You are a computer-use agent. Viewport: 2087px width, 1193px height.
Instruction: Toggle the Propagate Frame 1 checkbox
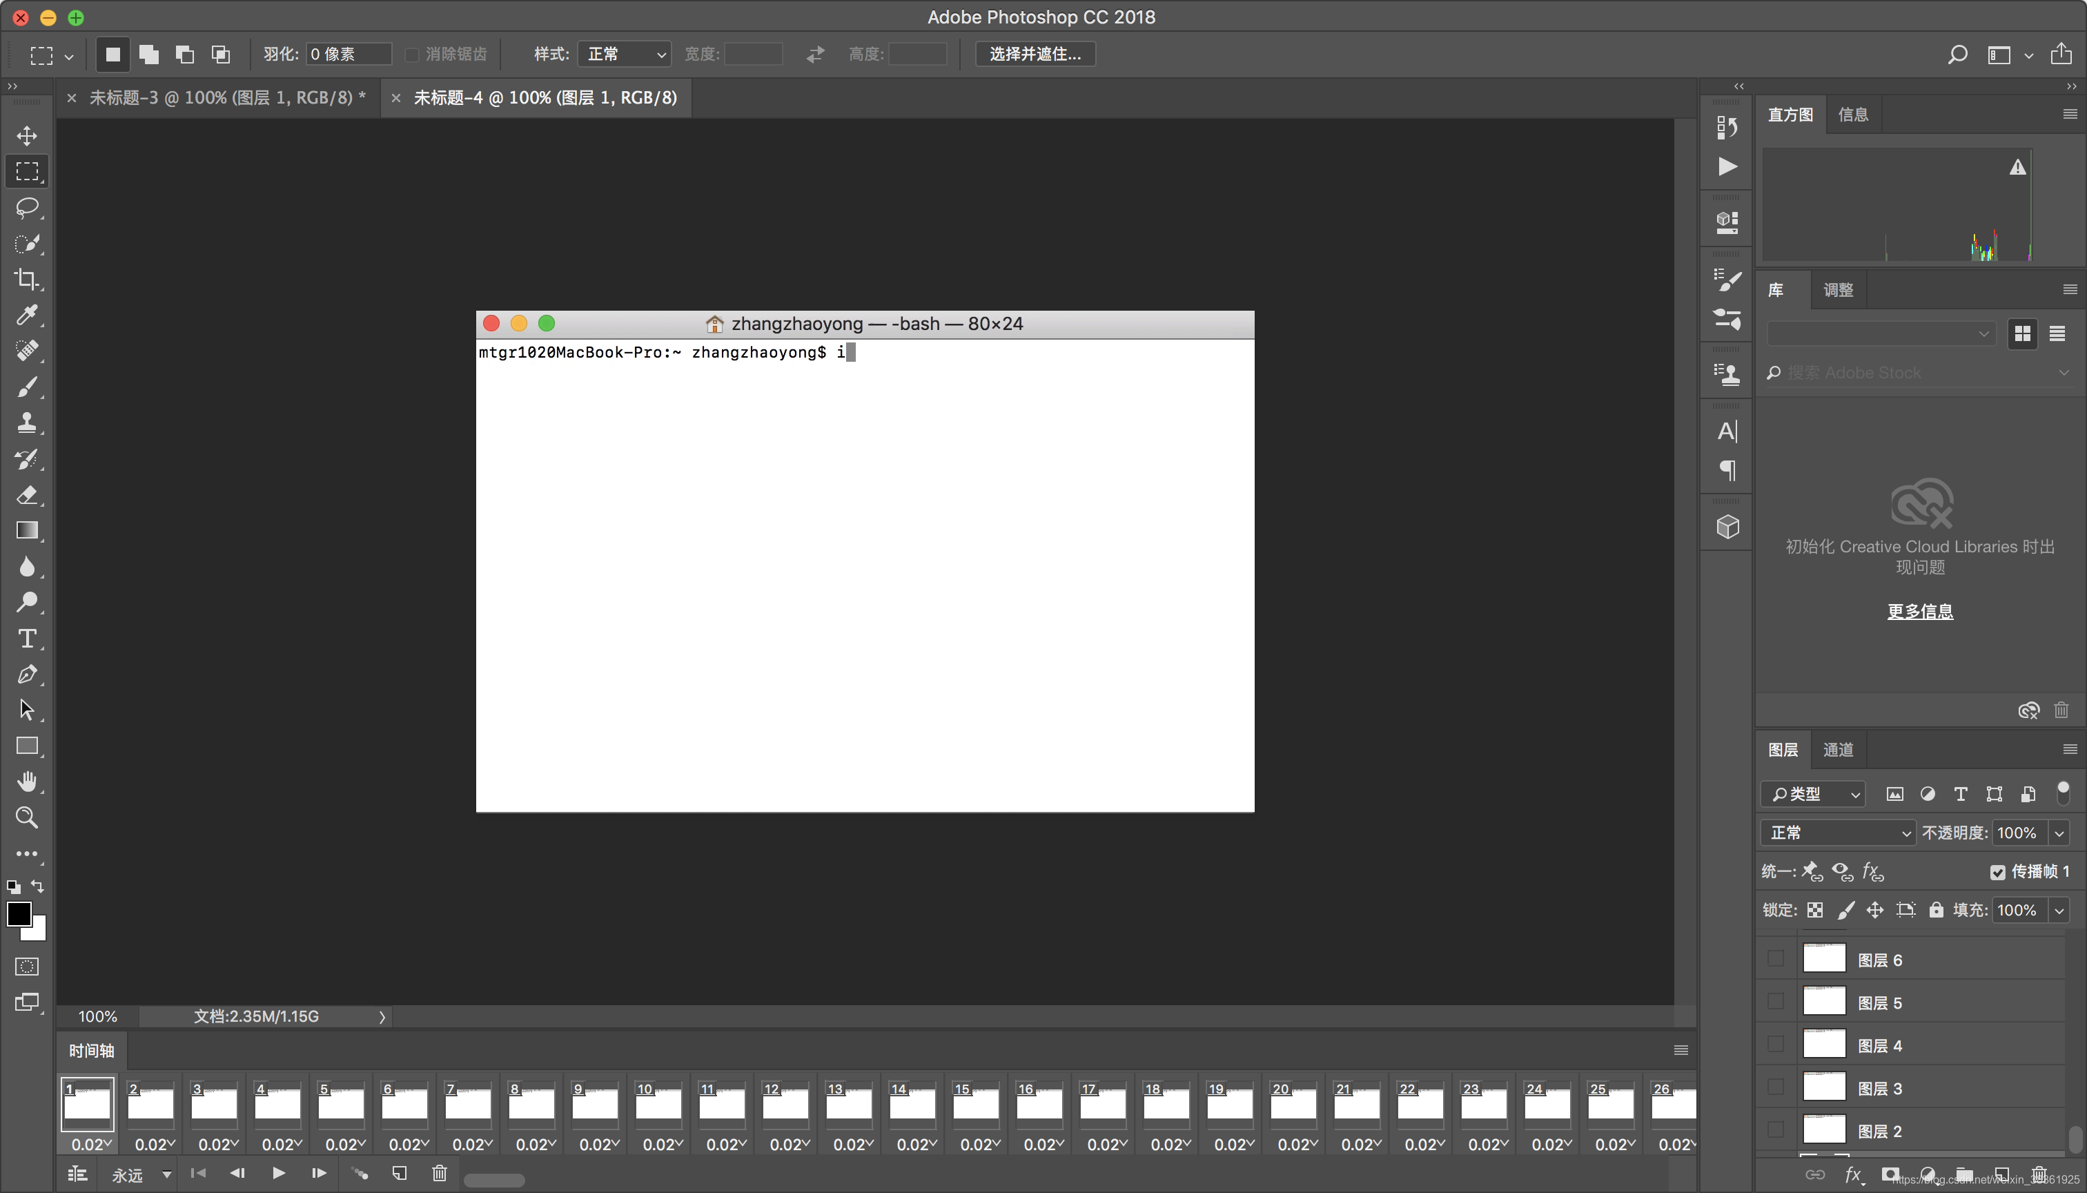[1998, 872]
